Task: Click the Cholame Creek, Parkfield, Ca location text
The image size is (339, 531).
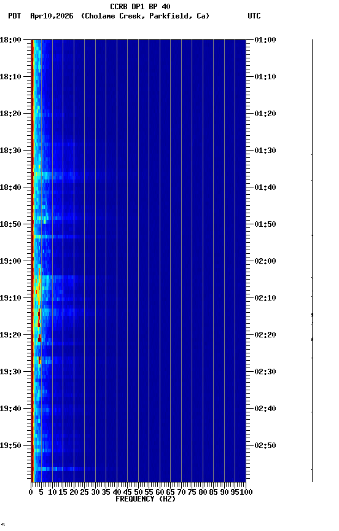Action: pyautogui.click(x=145, y=16)
